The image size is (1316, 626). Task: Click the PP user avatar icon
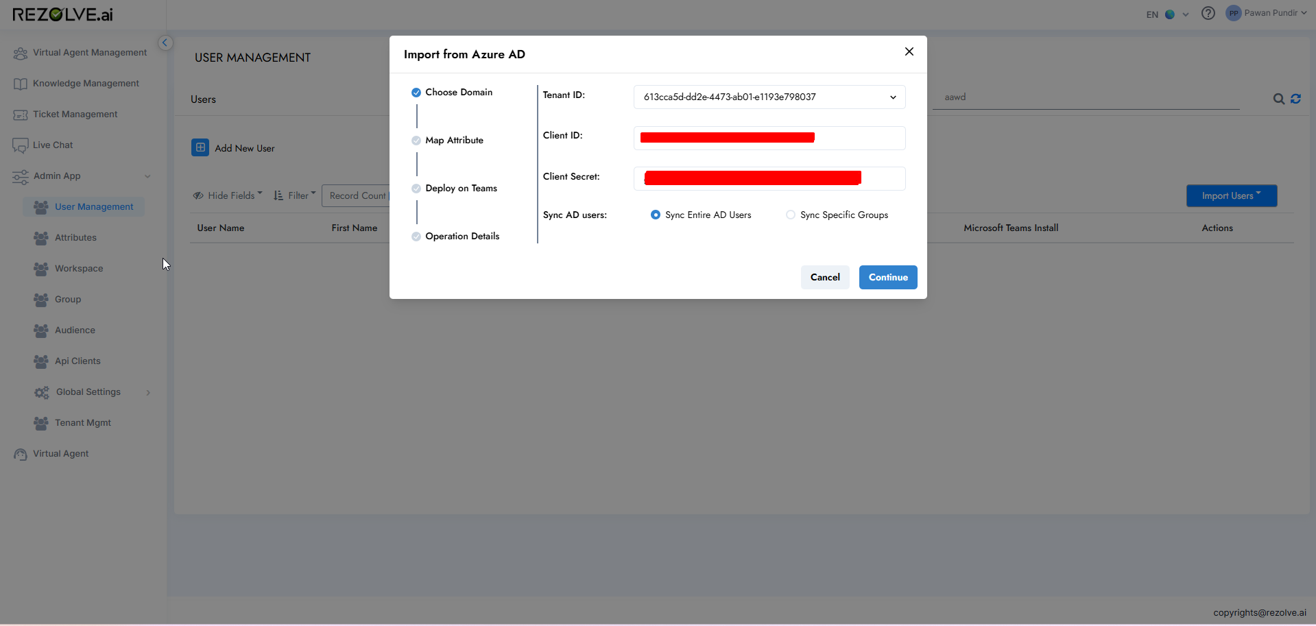click(x=1233, y=13)
